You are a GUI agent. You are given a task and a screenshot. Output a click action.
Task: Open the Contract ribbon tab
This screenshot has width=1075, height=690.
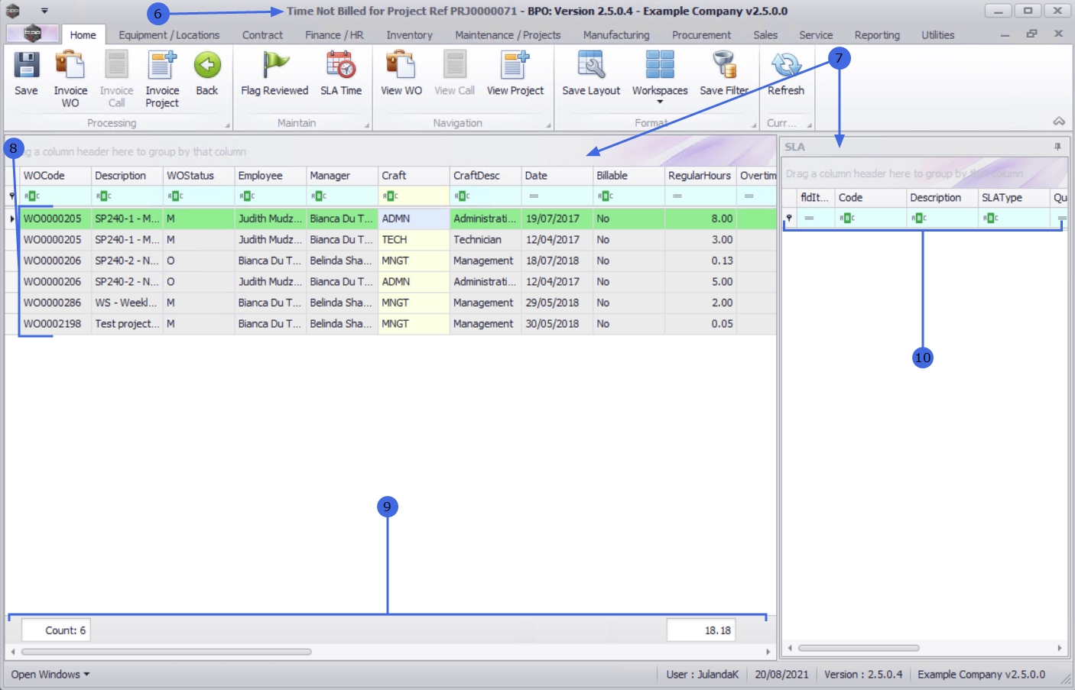pyautogui.click(x=262, y=35)
